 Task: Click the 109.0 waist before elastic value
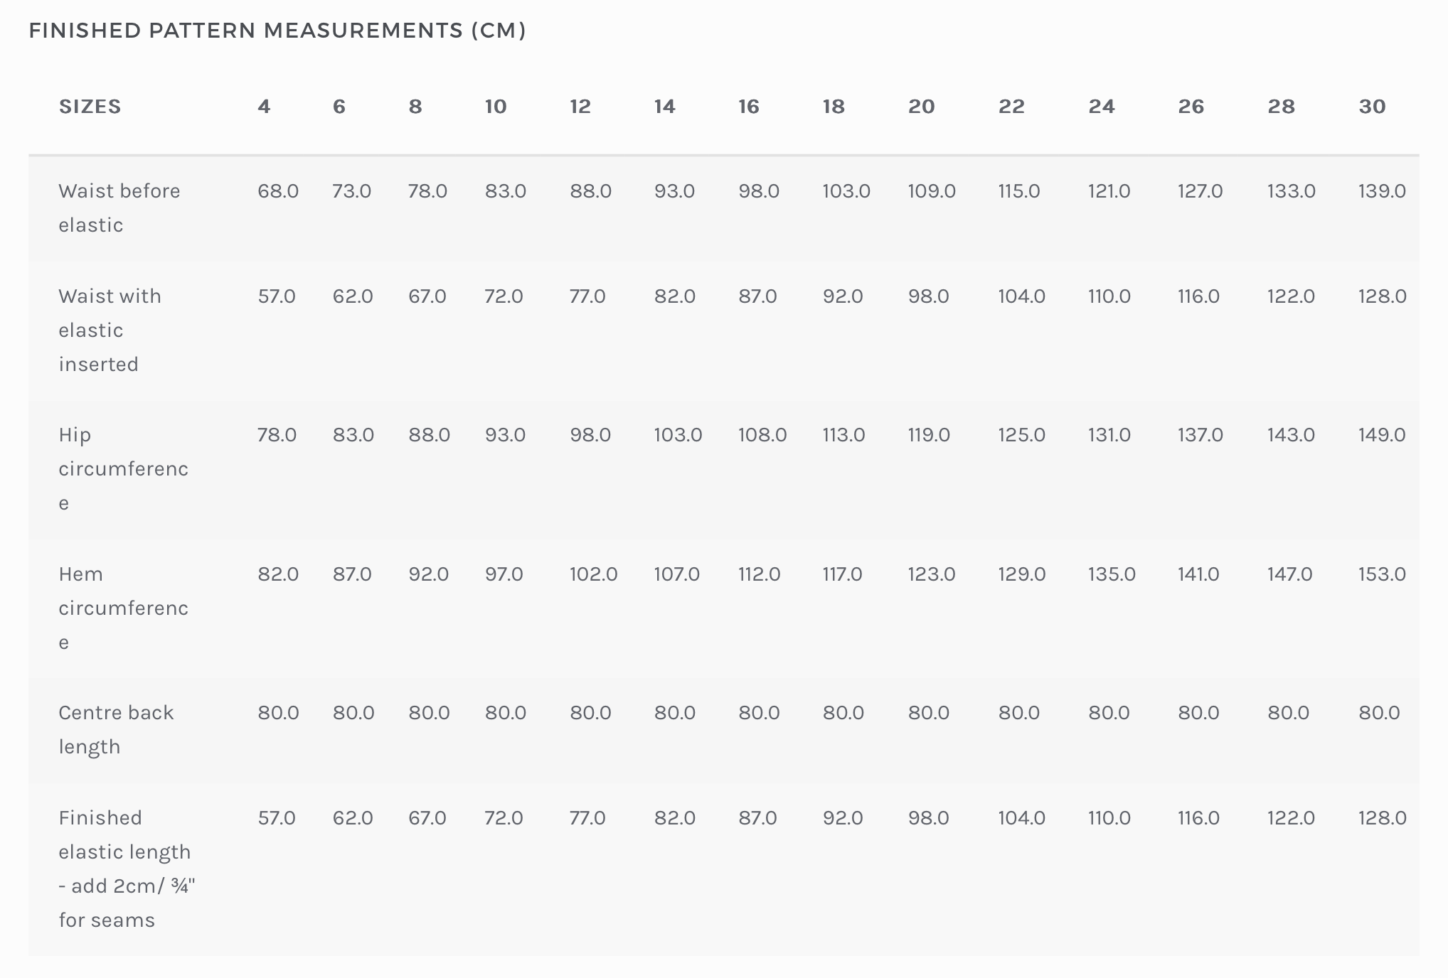[x=932, y=191]
